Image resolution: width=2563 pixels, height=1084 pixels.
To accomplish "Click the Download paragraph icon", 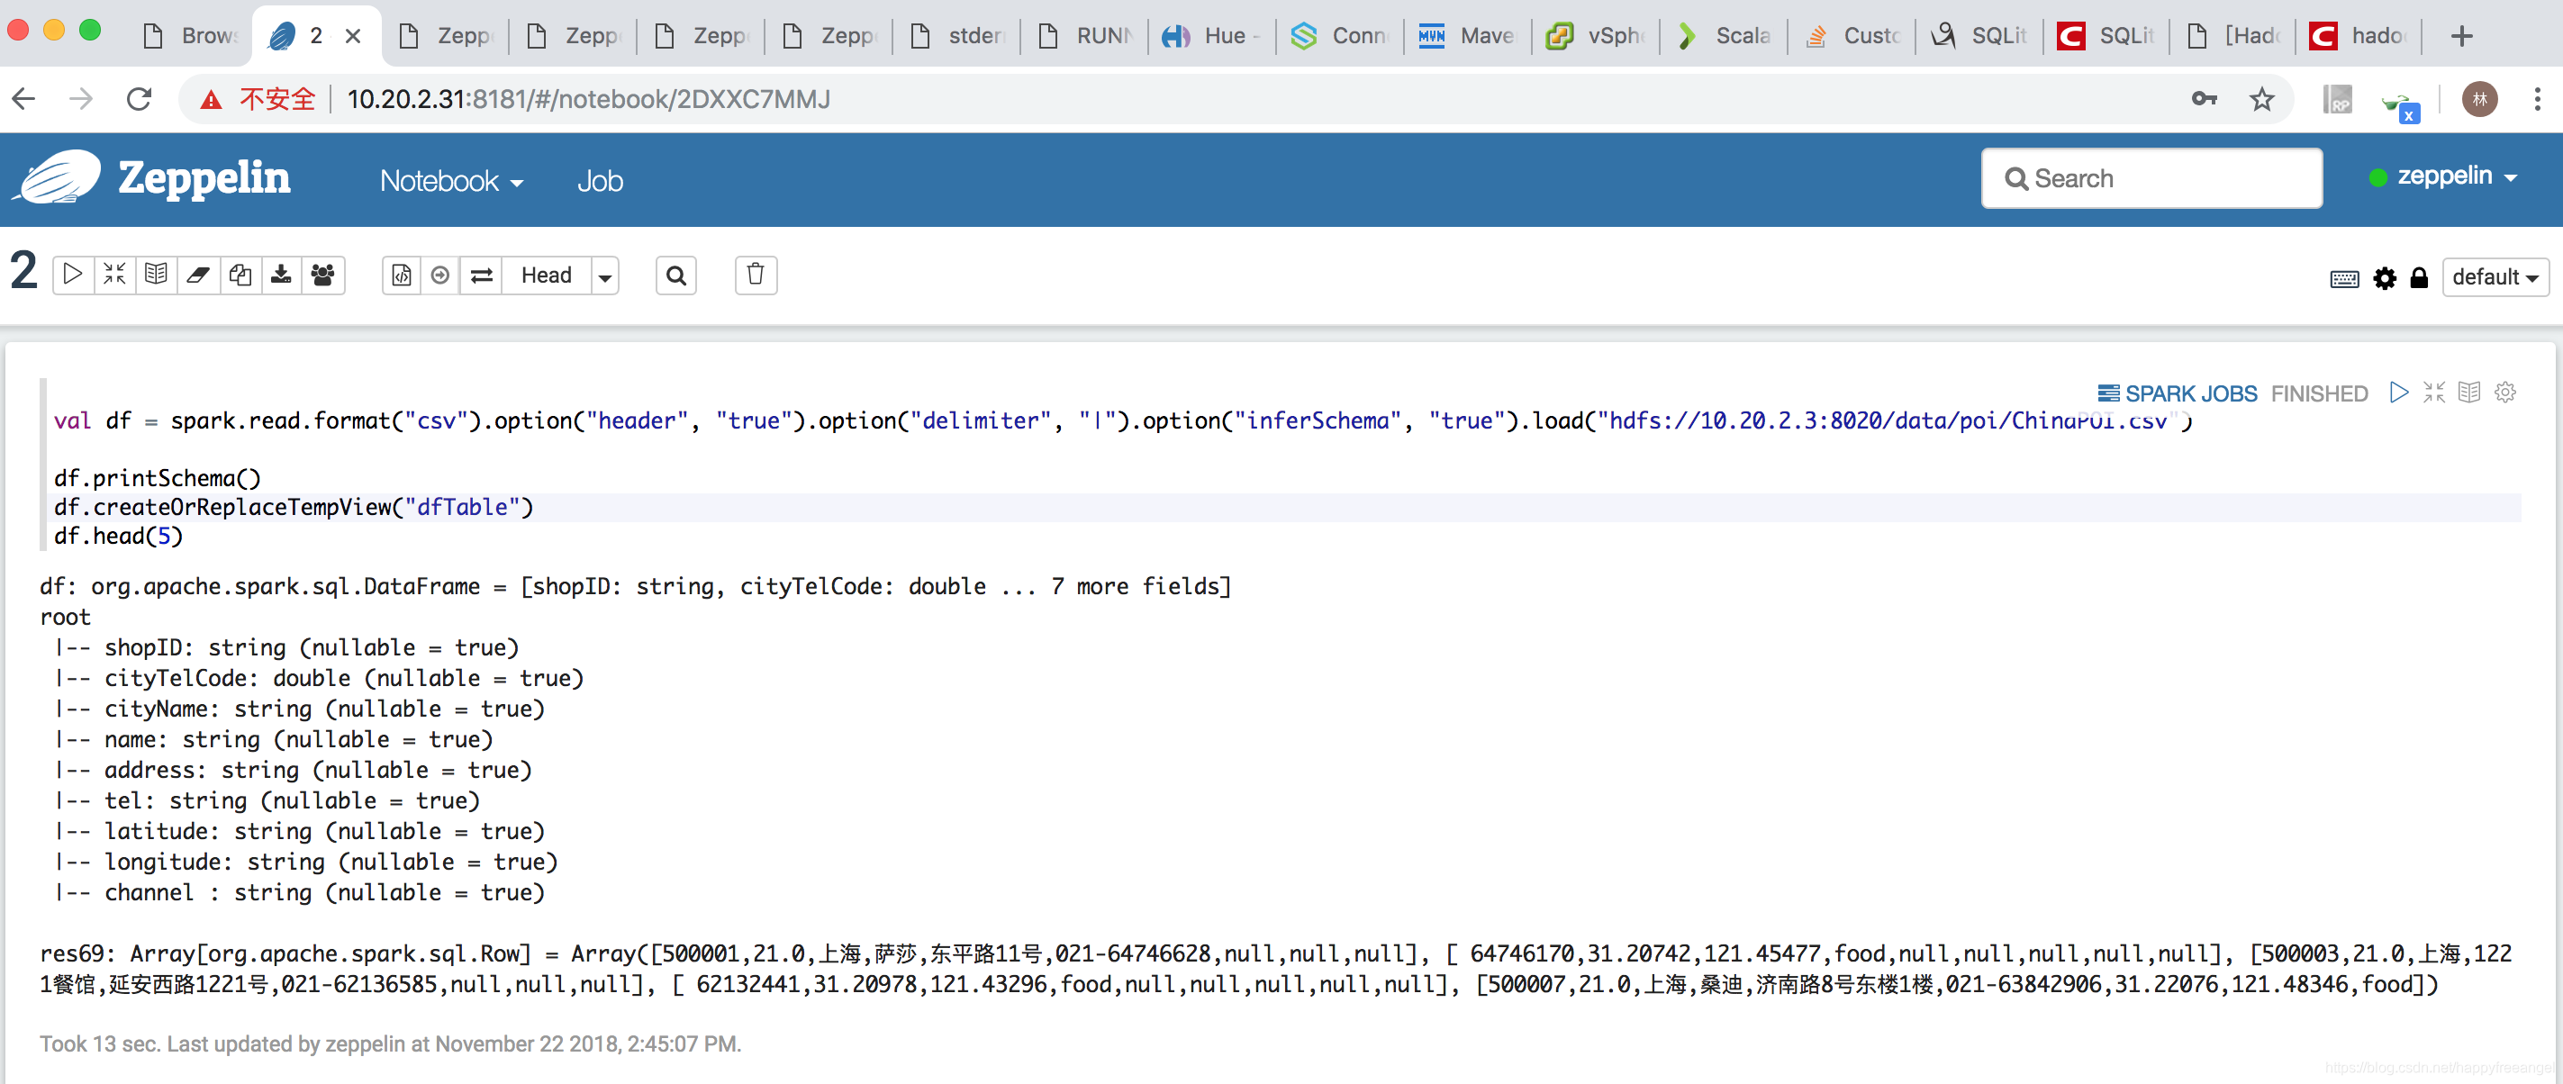I will (x=279, y=275).
